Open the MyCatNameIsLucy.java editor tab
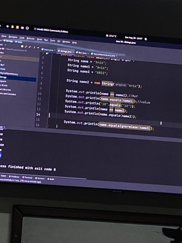The height and width of the screenshot is (243, 182). pyautogui.click(x=104, y=54)
